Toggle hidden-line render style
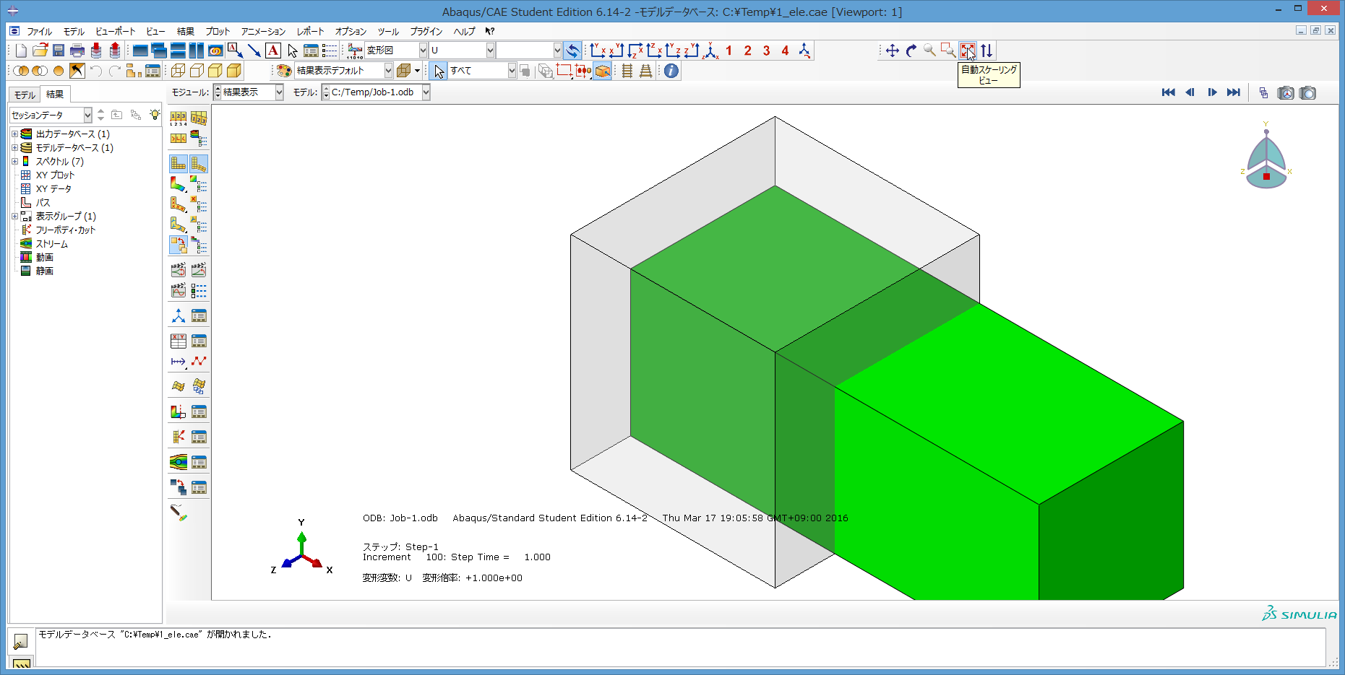 (x=197, y=71)
